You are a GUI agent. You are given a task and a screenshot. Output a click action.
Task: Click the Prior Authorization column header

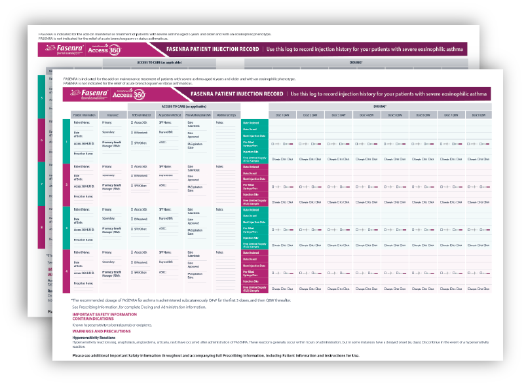(x=198, y=115)
